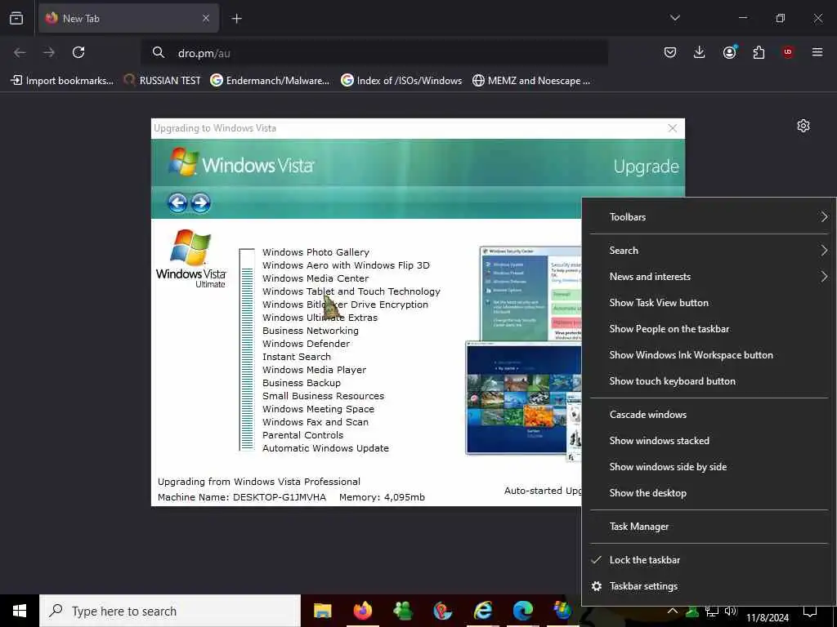Open the Firefox tab overview button
This screenshot has width=837, height=627.
click(16, 18)
